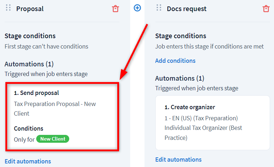
Task: Click Stage conditions heading in Proposal
Action: coord(30,36)
